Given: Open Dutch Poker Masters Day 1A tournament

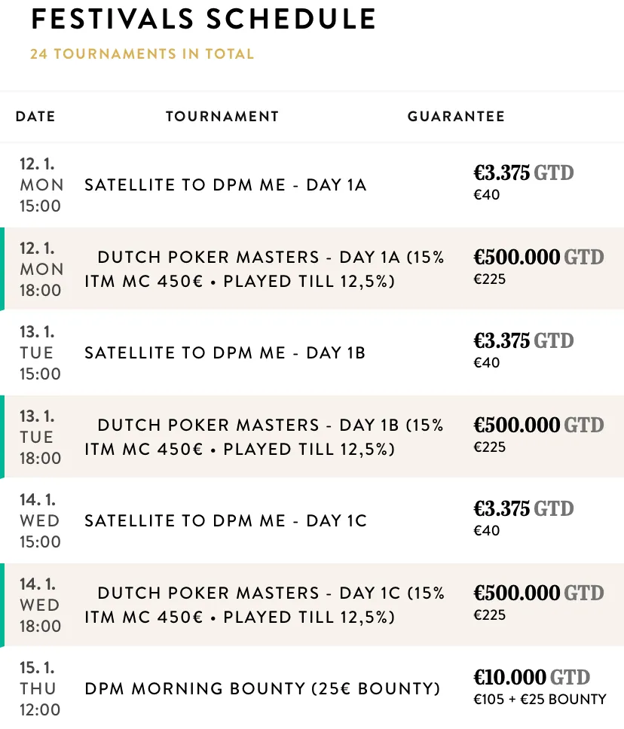Looking at the screenshot, I should coord(264,270).
